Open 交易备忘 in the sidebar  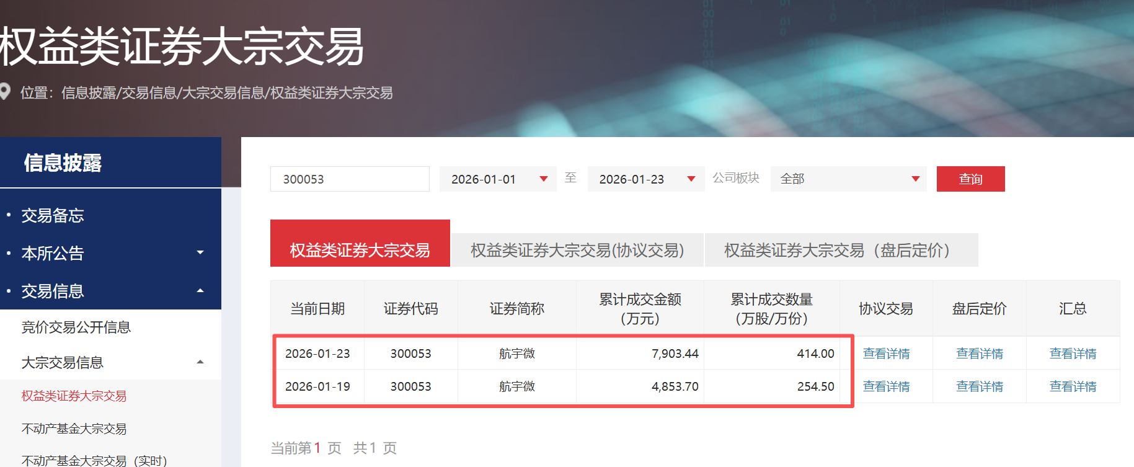(x=53, y=215)
